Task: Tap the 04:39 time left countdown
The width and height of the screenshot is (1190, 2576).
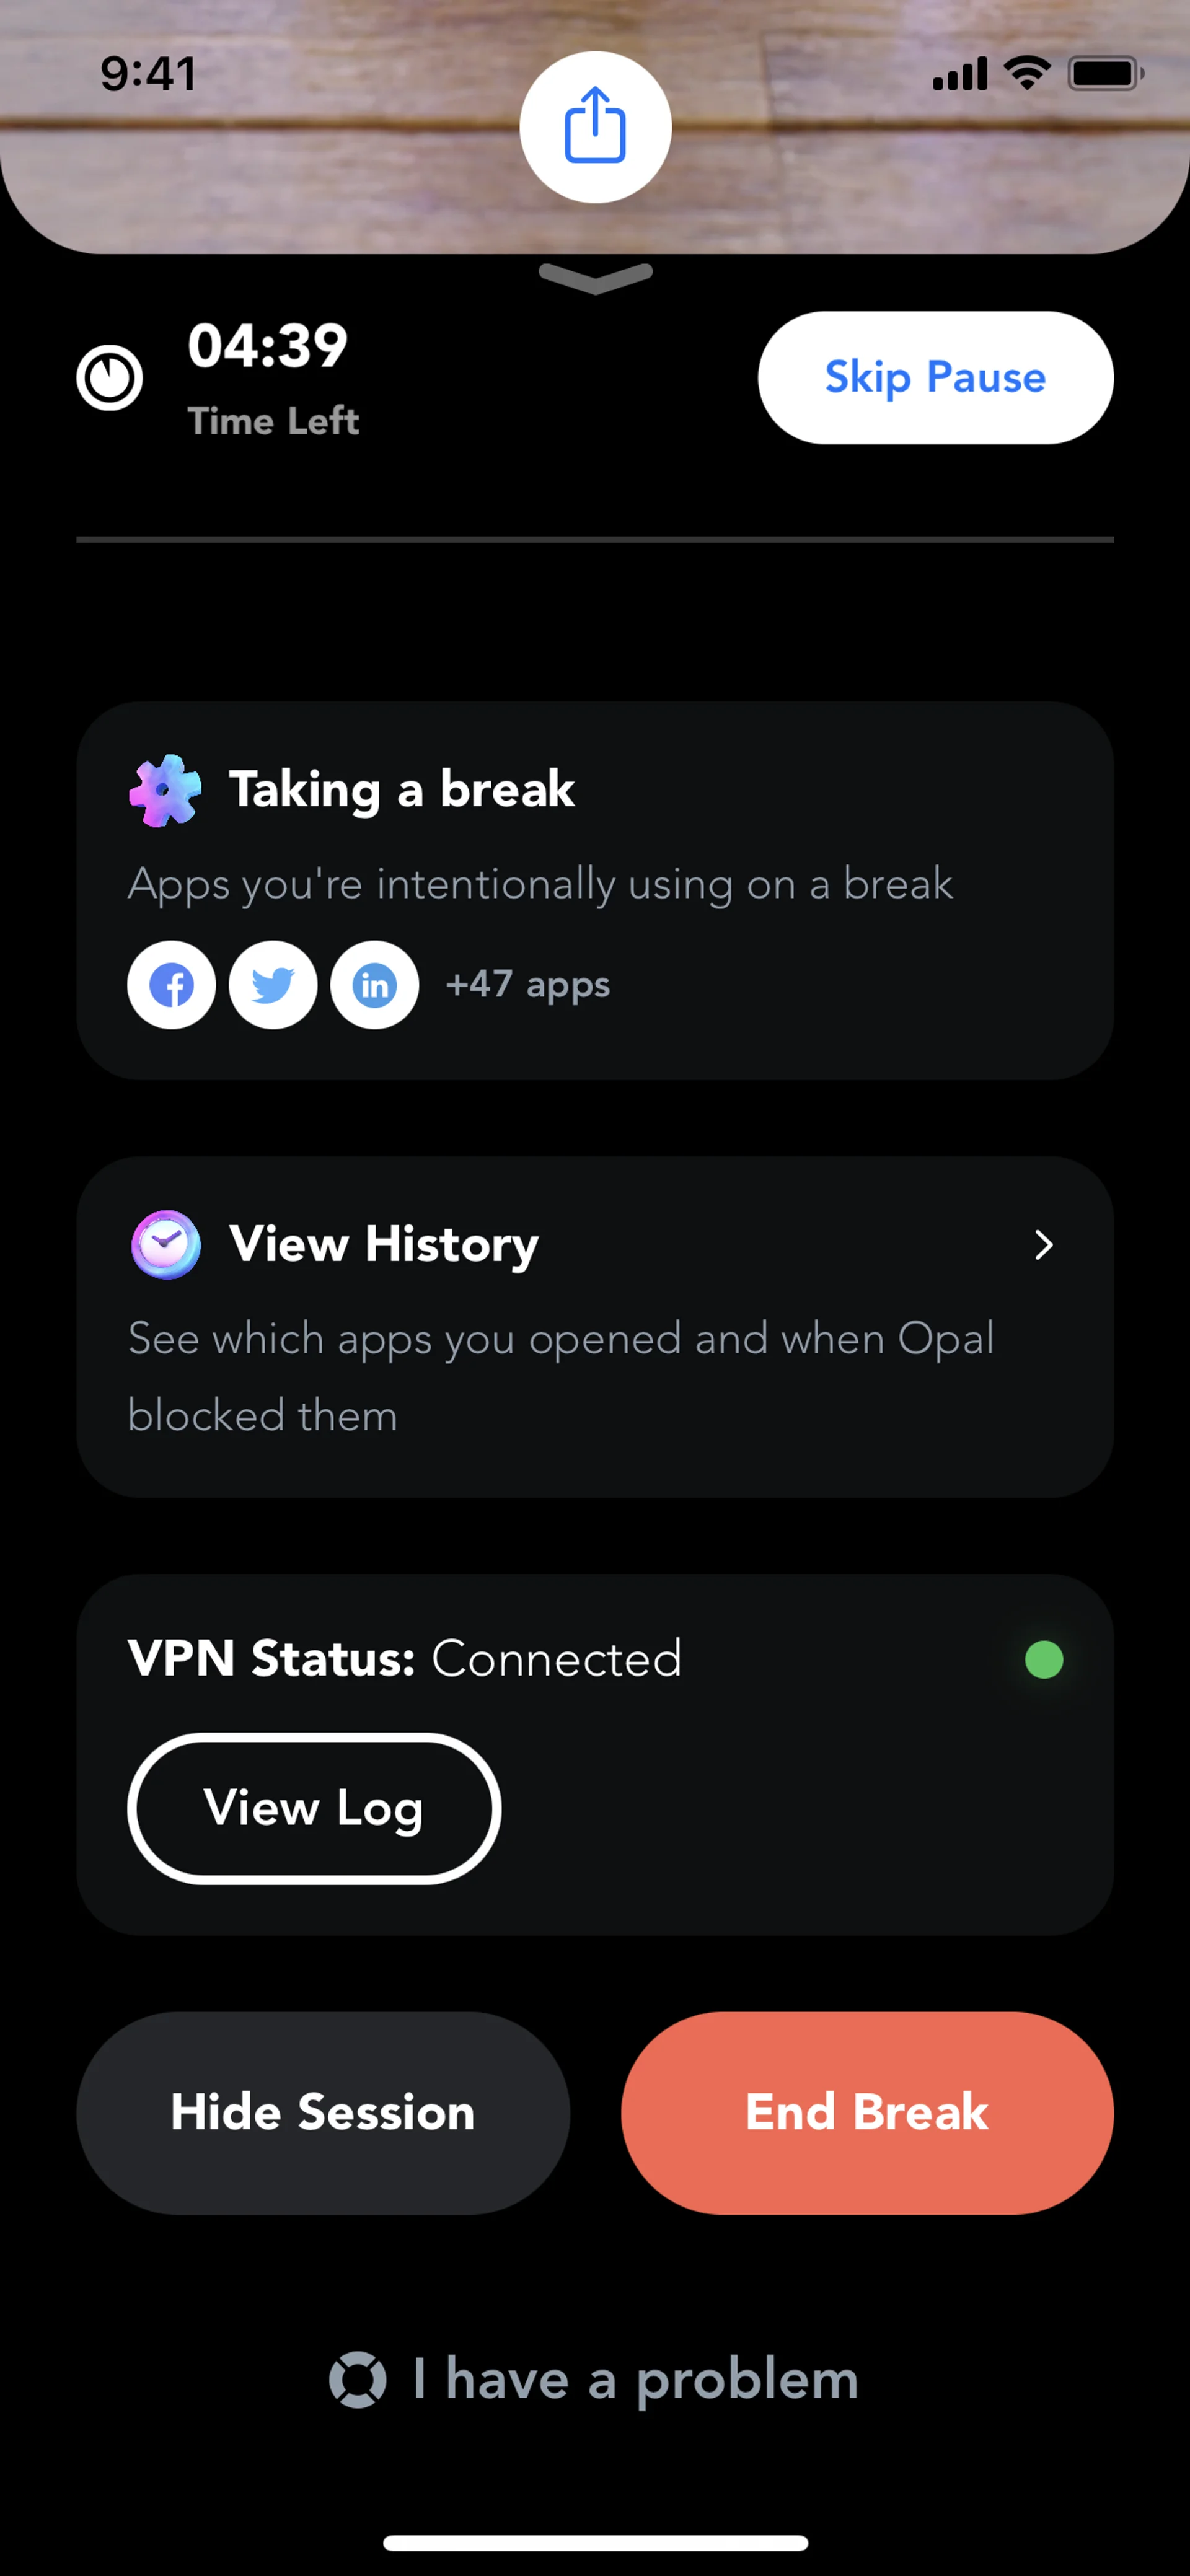Action: (x=268, y=347)
